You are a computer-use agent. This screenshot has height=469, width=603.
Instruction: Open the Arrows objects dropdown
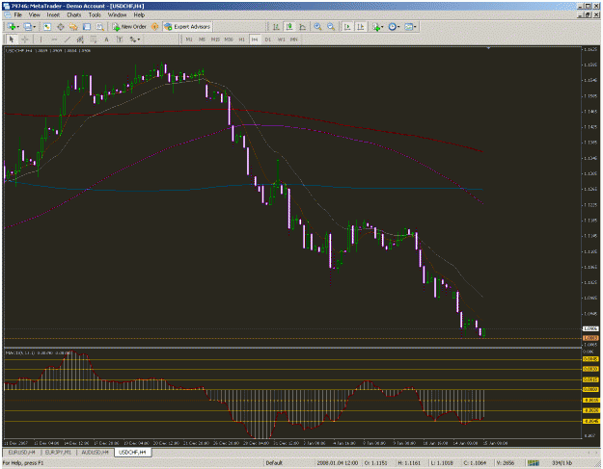click(x=135, y=39)
